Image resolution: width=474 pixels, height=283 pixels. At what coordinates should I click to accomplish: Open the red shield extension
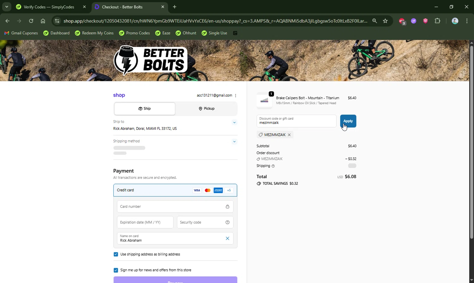[x=425, y=21]
